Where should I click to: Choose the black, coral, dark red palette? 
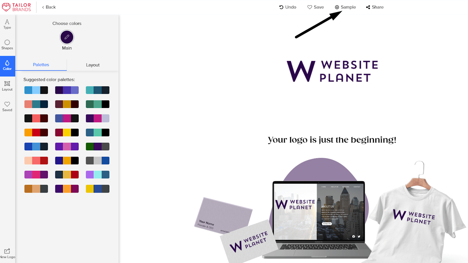point(36,118)
